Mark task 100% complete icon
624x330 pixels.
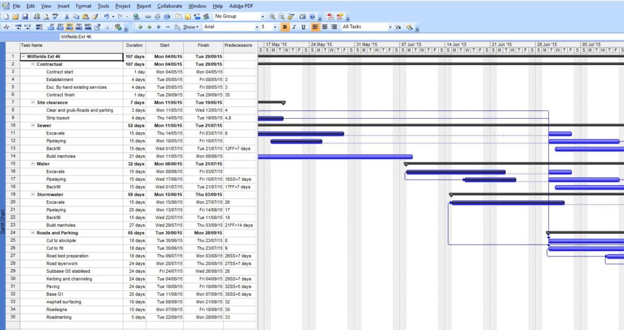coord(88,27)
